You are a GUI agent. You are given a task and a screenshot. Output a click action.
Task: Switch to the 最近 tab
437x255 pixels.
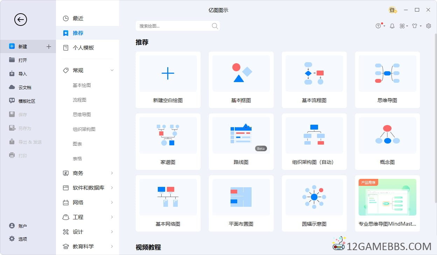point(78,19)
